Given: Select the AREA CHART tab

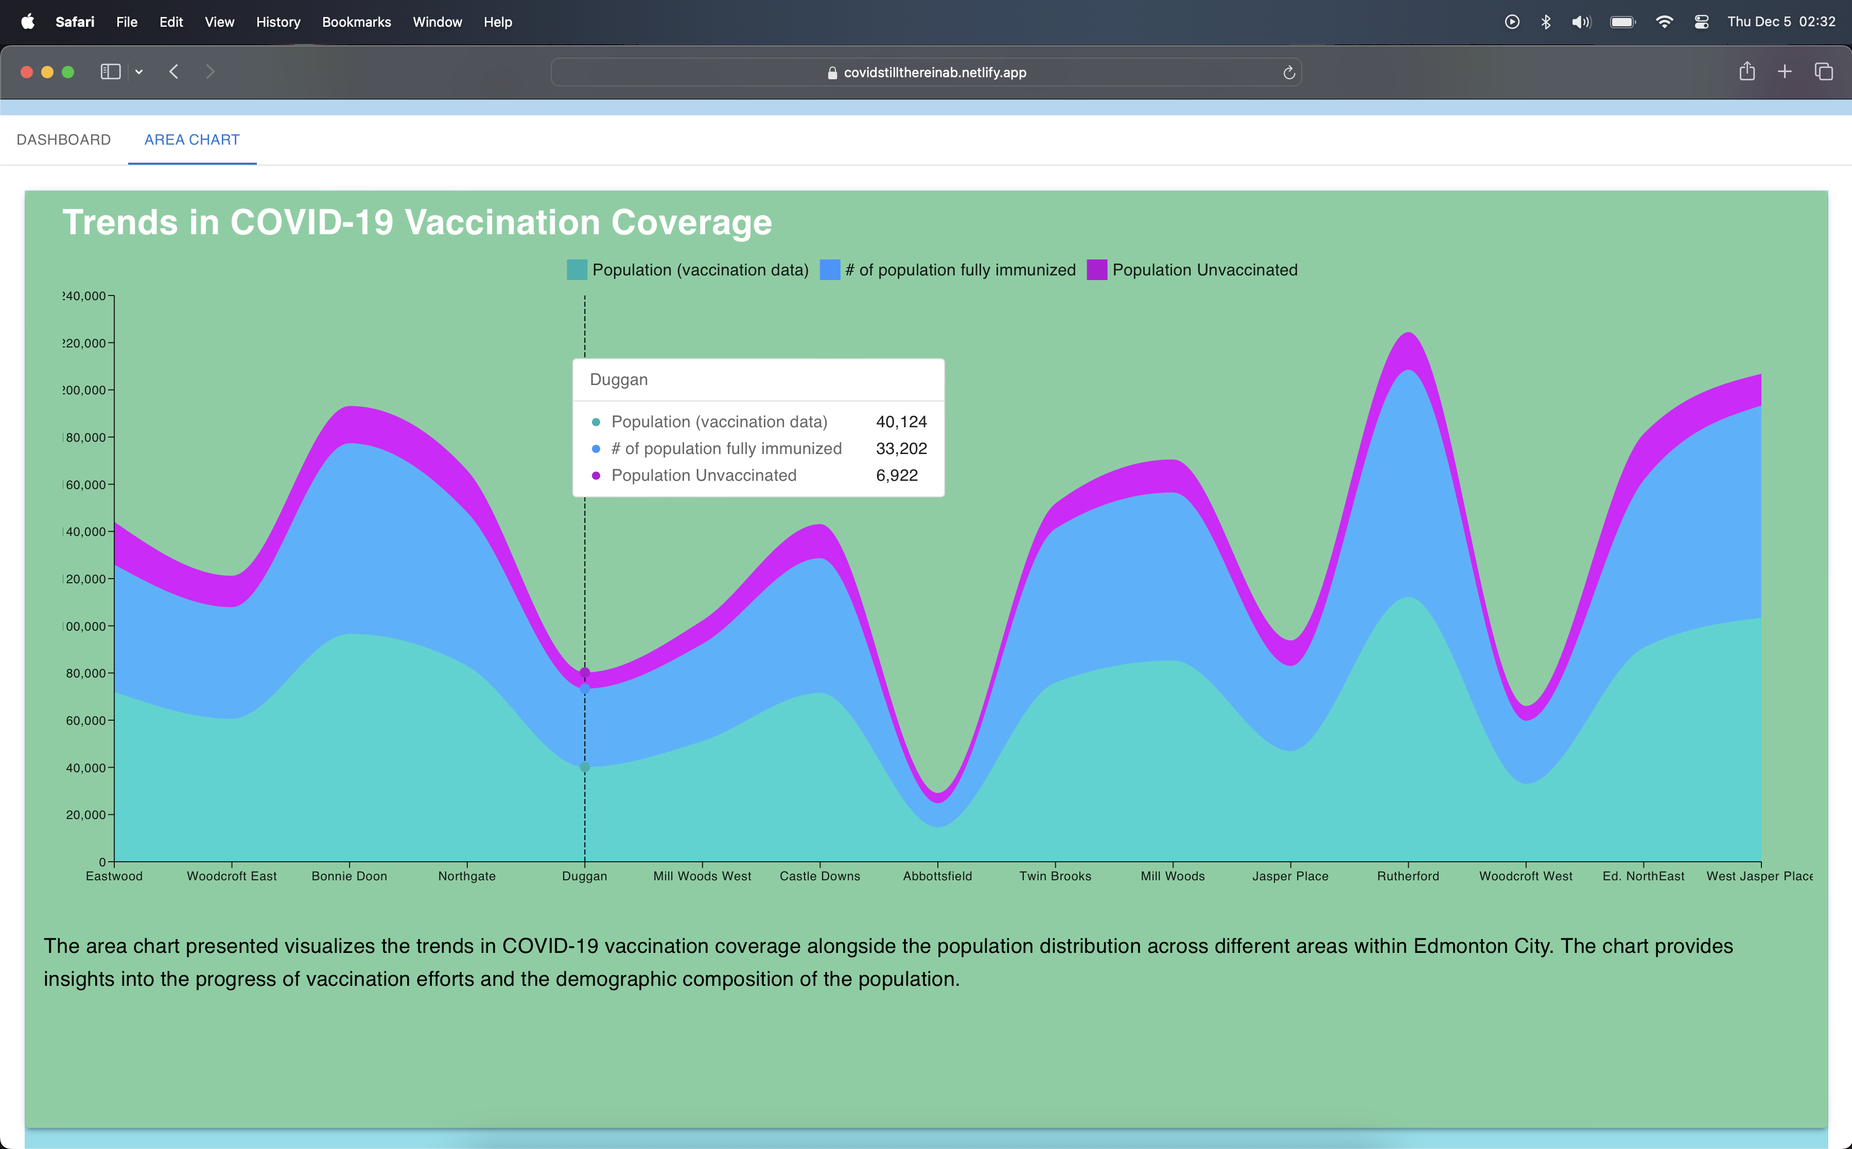Looking at the screenshot, I should coord(192,140).
